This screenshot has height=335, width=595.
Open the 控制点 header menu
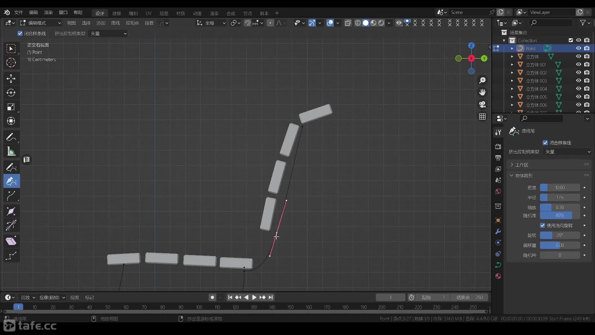point(132,23)
